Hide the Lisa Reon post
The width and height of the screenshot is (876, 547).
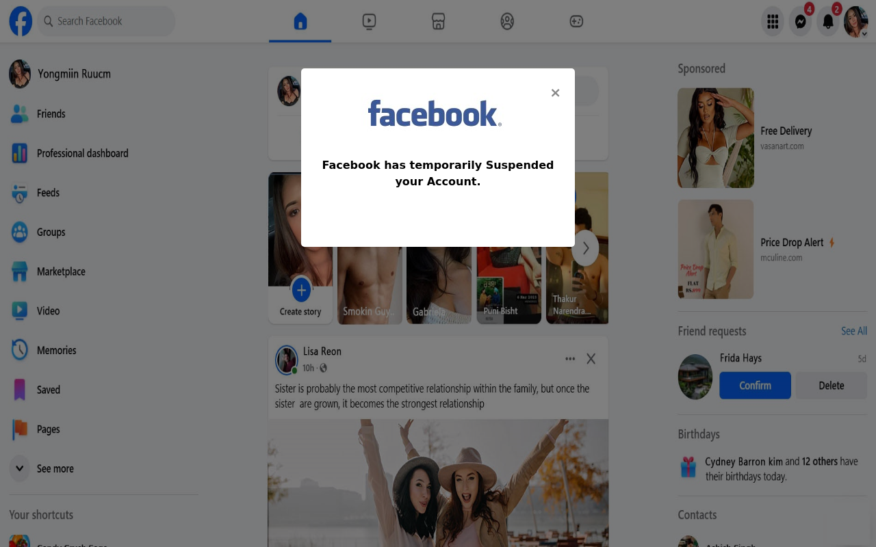point(591,359)
